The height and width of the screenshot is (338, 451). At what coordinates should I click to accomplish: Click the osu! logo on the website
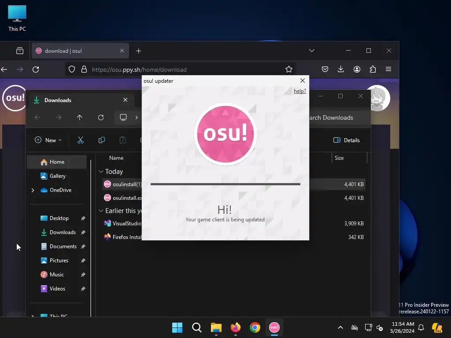tap(15, 98)
